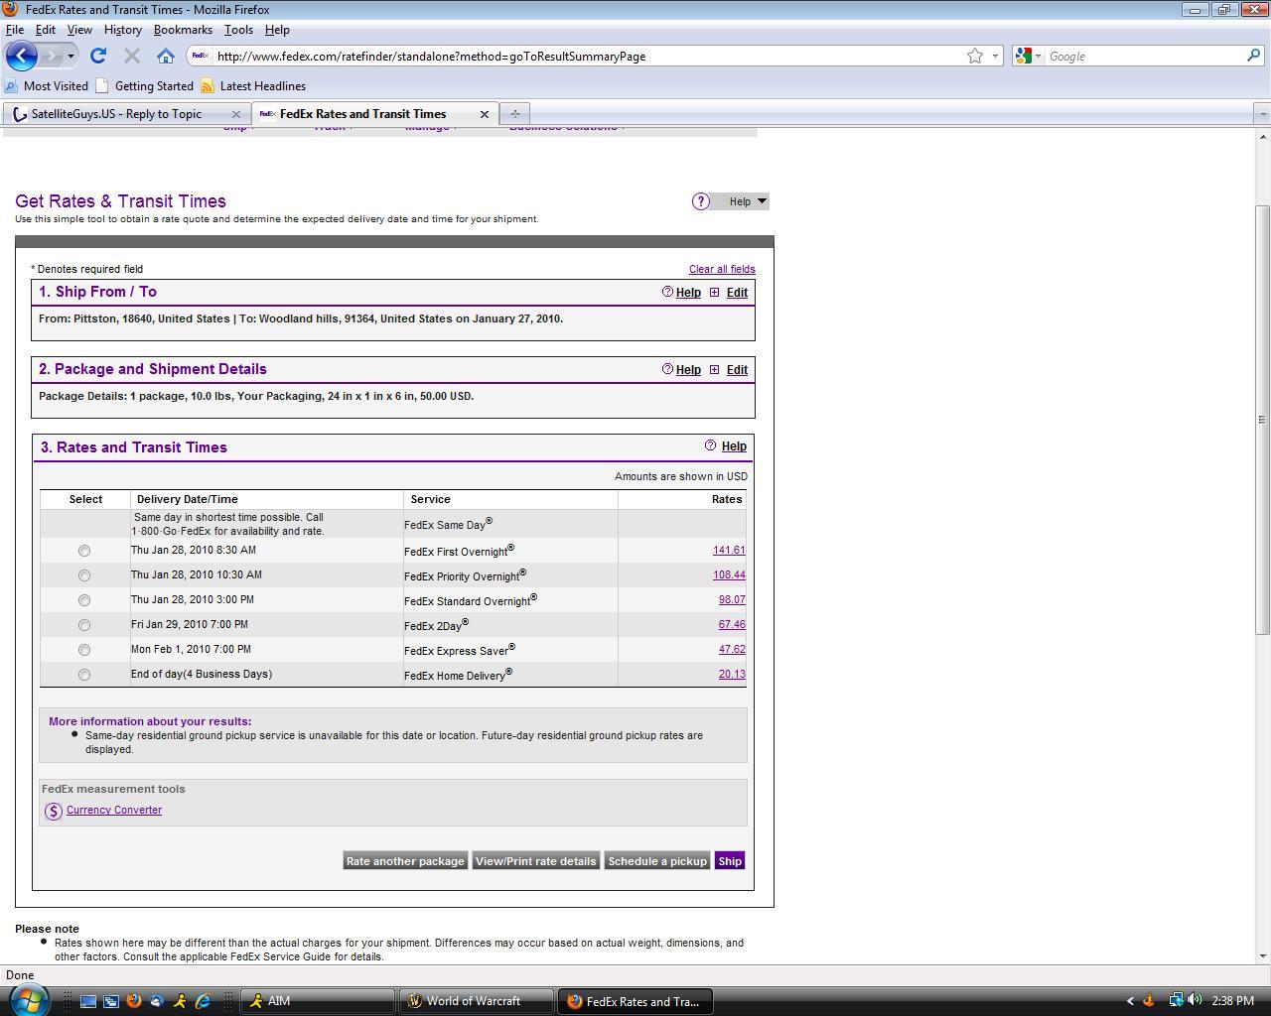Select the FedEx Express Saver radio button

point(84,650)
